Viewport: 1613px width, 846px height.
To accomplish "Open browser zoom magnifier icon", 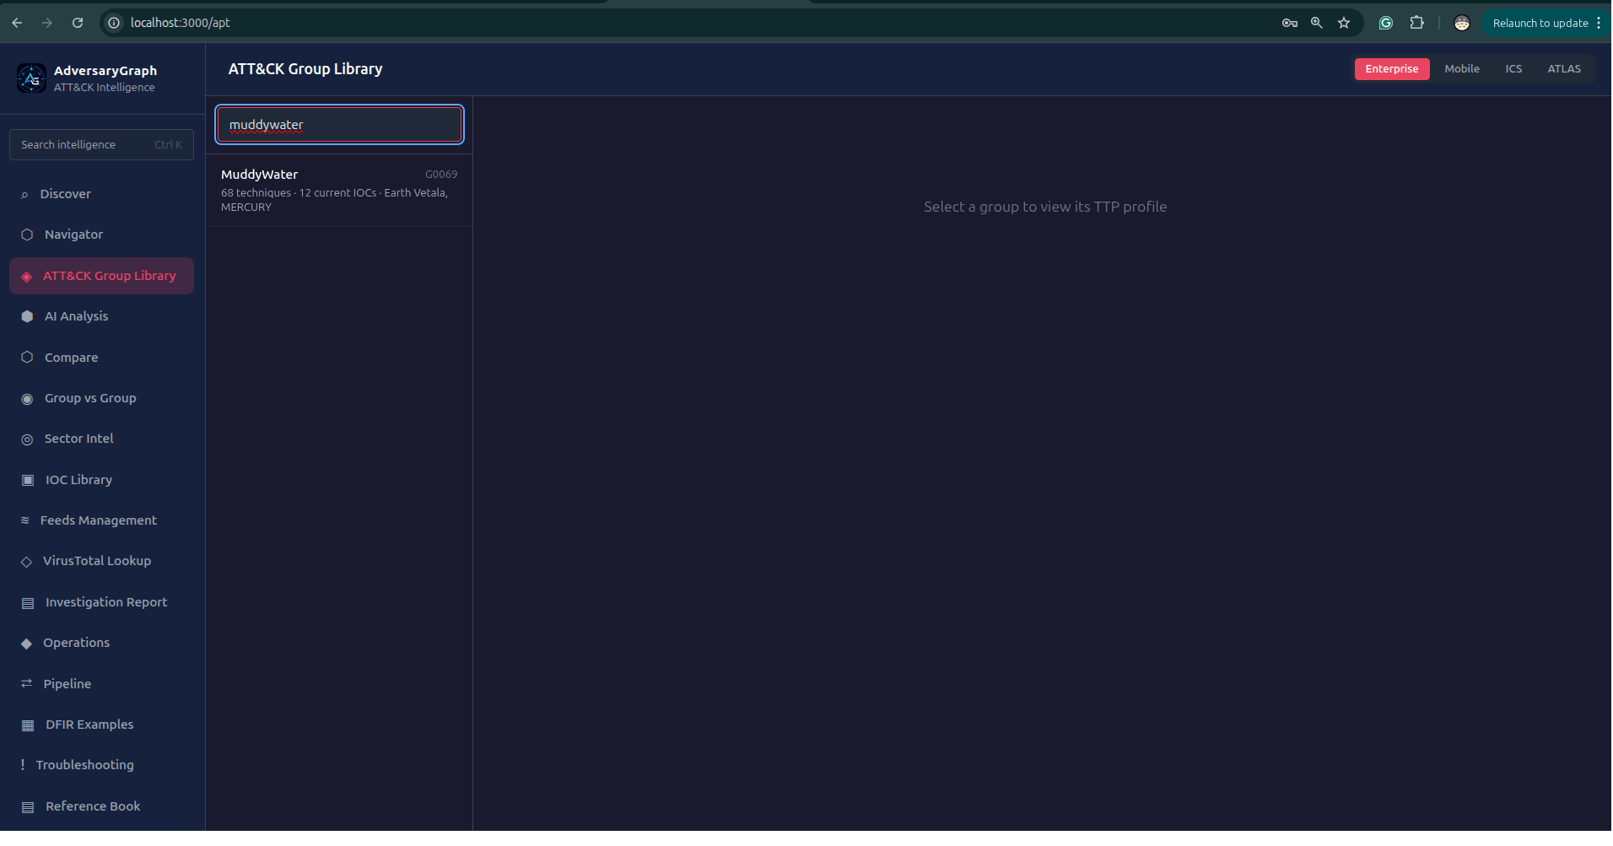I will [1317, 23].
